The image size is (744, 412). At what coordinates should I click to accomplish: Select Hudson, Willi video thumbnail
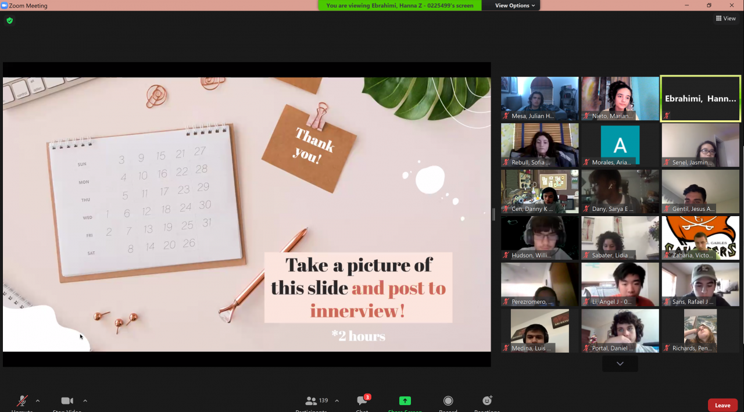click(x=540, y=238)
